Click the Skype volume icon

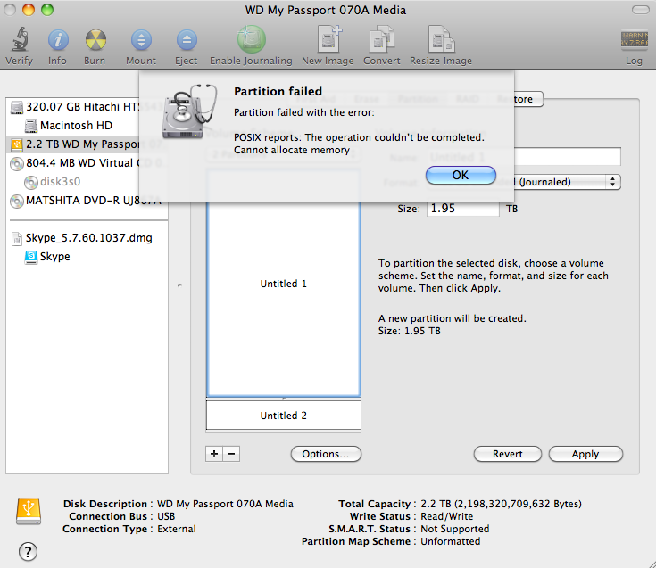tap(31, 257)
